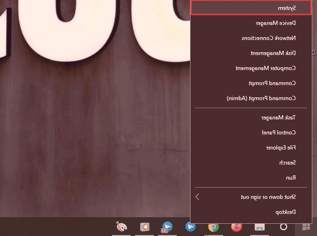Open the orange media player taskbar icon
Viewport: 317px width, 236px height.
coord(144,227)
